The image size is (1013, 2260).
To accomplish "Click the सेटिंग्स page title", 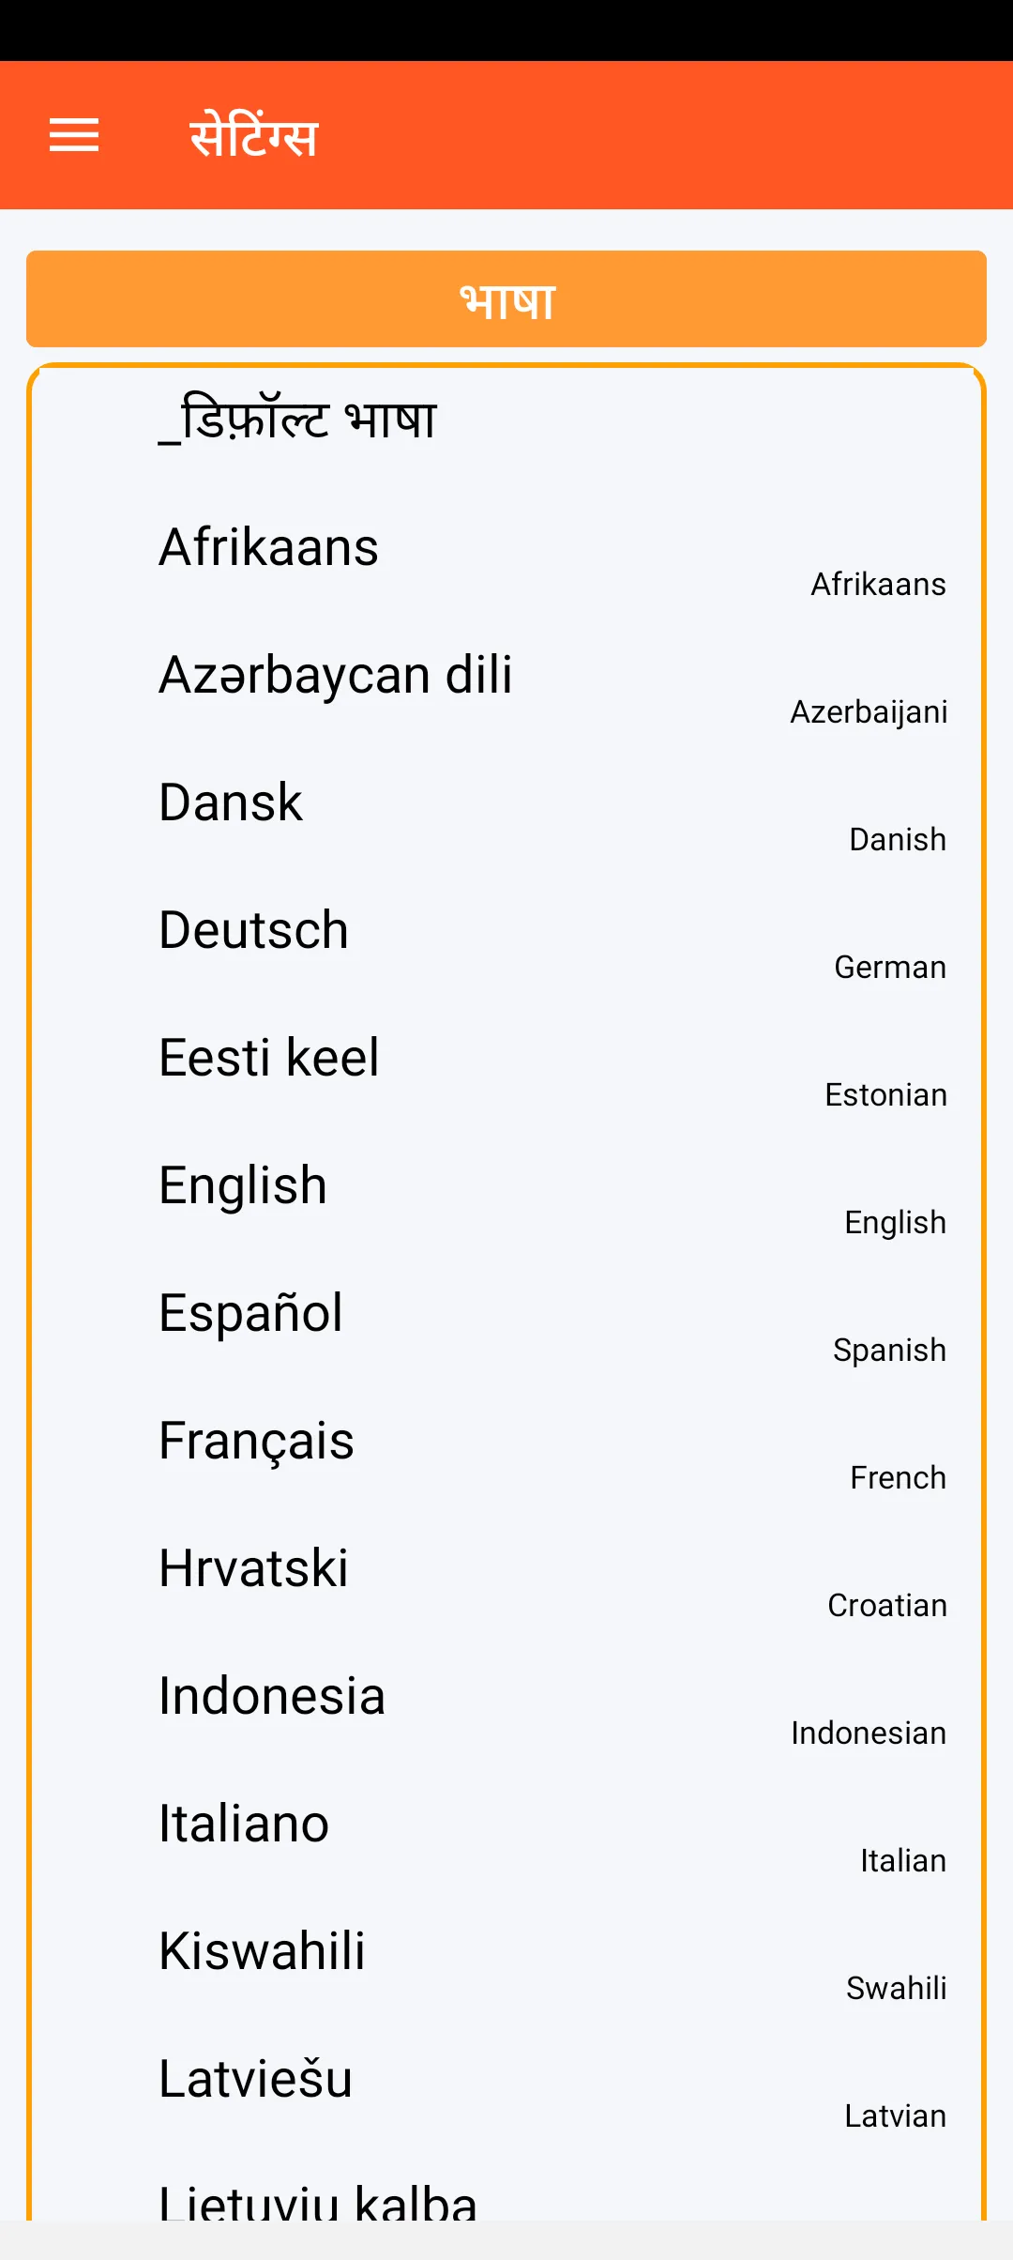I will (254, 135).
